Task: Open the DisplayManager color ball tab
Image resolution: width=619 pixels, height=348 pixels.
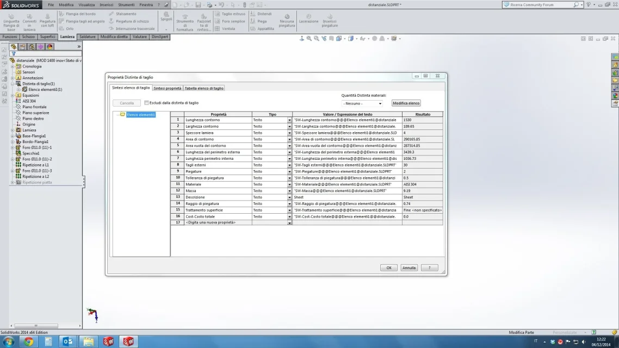Action: (x=49, y=47)
